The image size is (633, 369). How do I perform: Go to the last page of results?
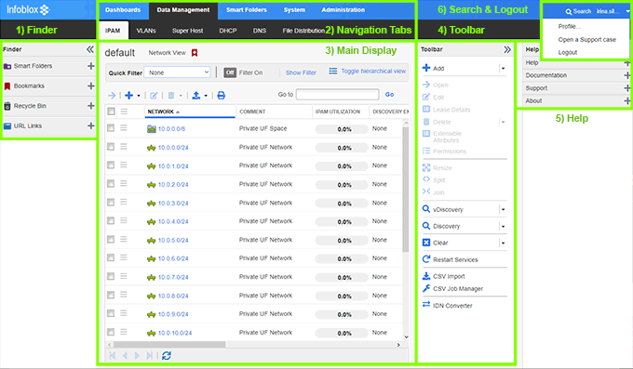click(x=149, y=355)
